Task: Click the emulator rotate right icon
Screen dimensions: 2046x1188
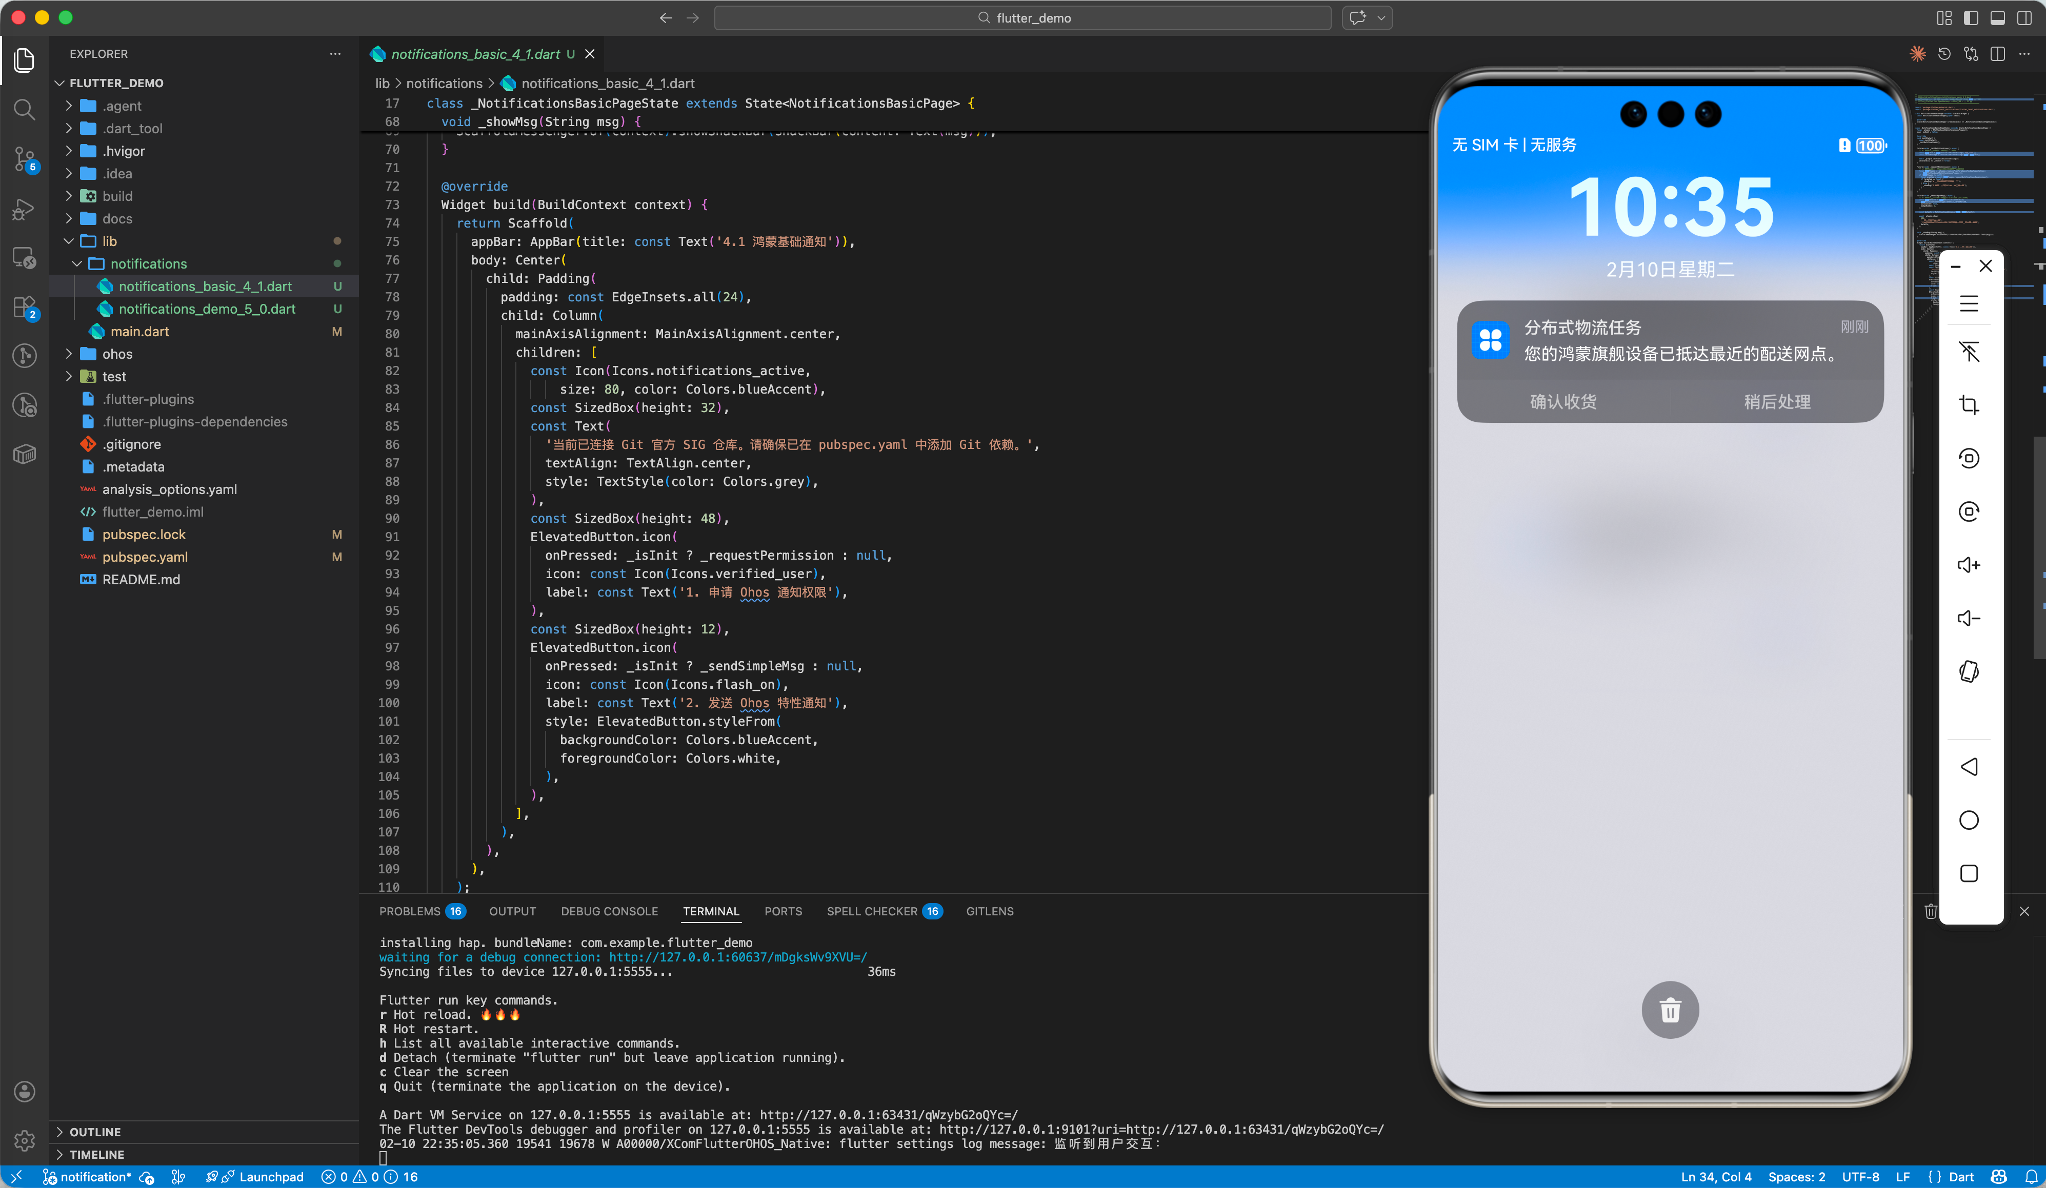Action: tap(1969, 511)
